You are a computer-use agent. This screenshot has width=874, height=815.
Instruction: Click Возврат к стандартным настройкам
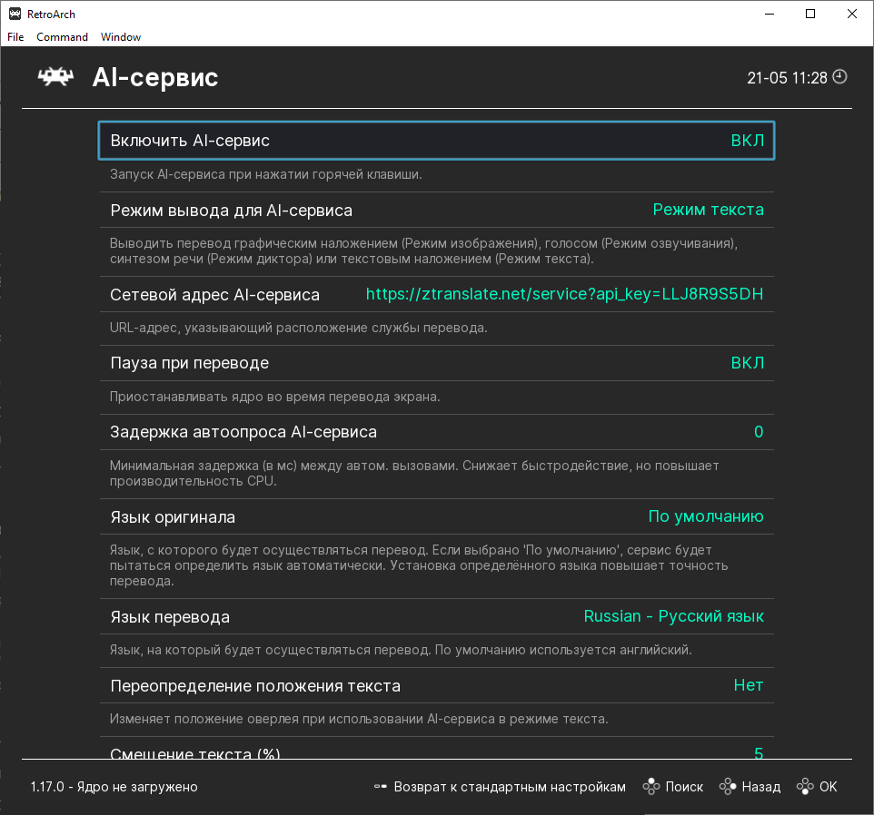click(510, 787)
